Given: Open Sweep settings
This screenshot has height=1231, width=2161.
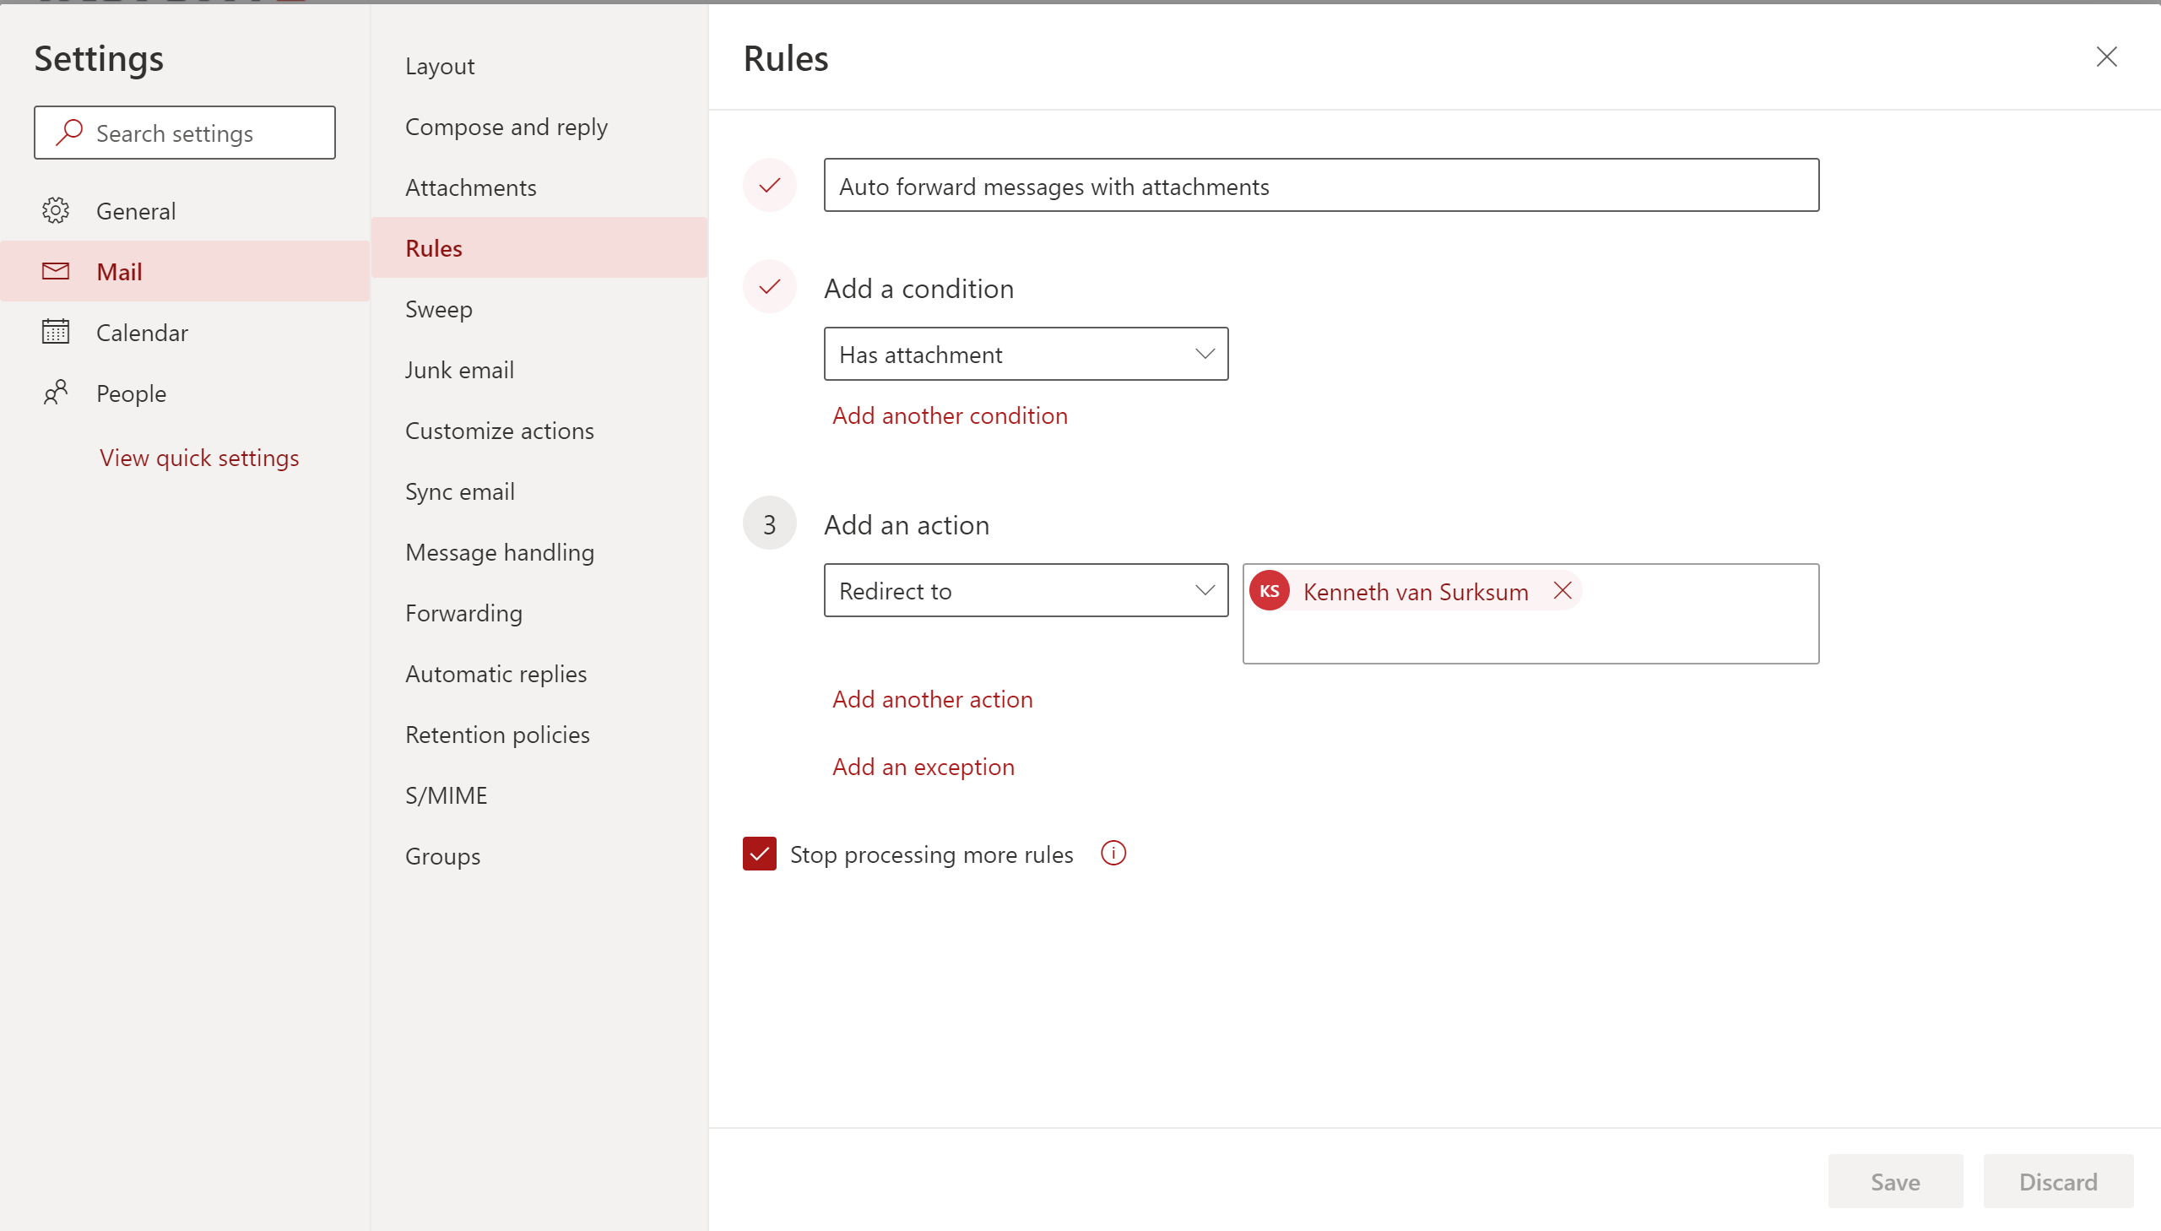Looking at the screenshot, I should 539,309.
